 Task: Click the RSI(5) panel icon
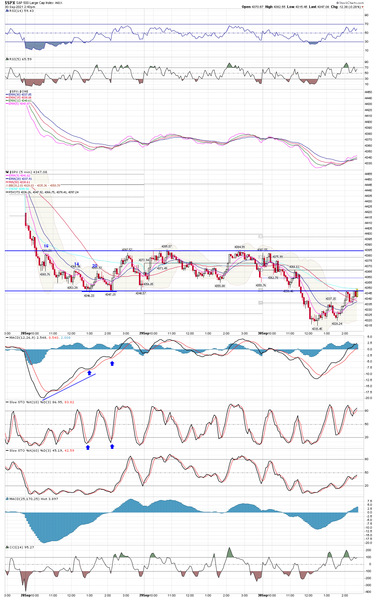[7, 59]
